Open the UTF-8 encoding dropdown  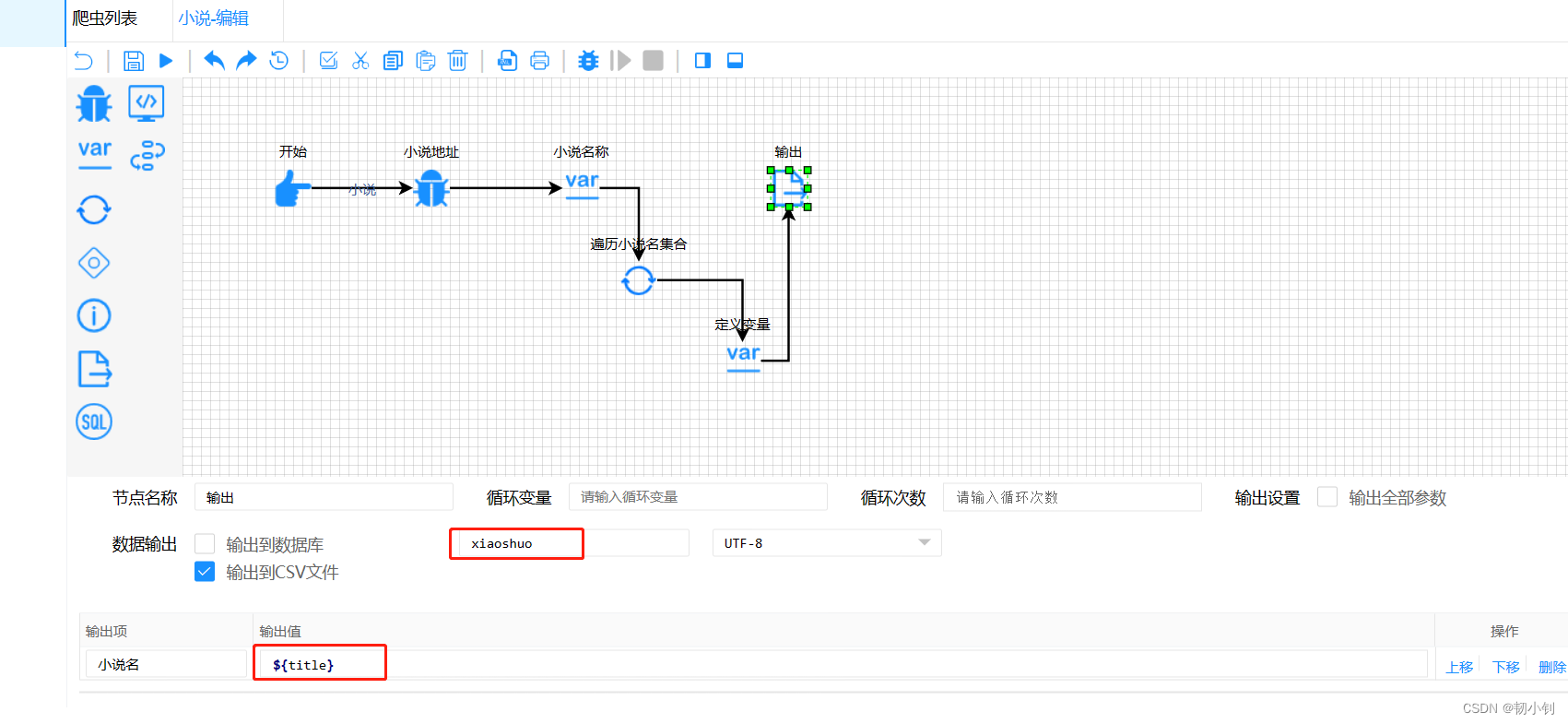tap(827, 543)
